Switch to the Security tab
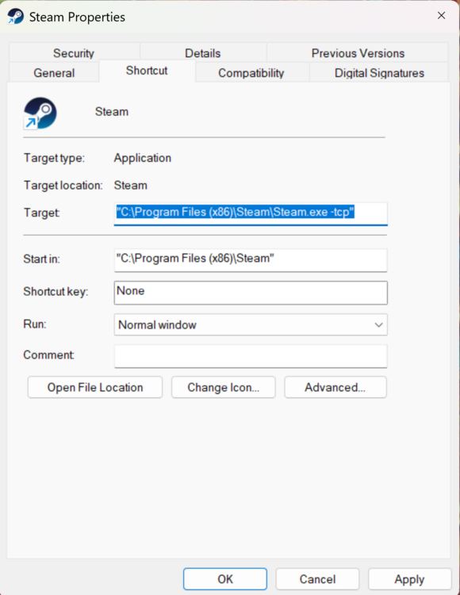The image size is (460, 595). coord(74,52)
